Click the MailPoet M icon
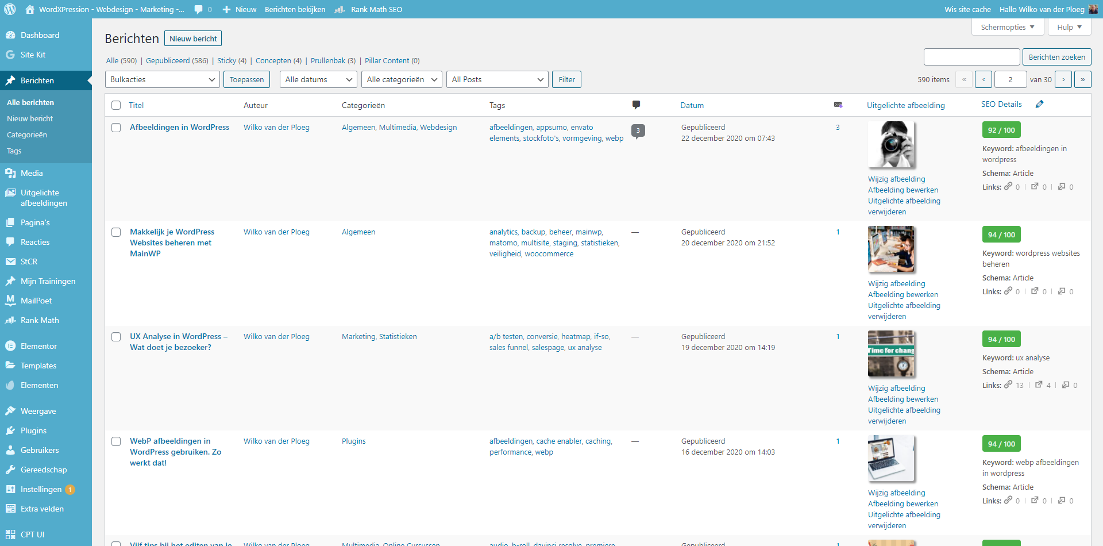The width and height of the screenshot is (1103, 546). pos(10,301)
